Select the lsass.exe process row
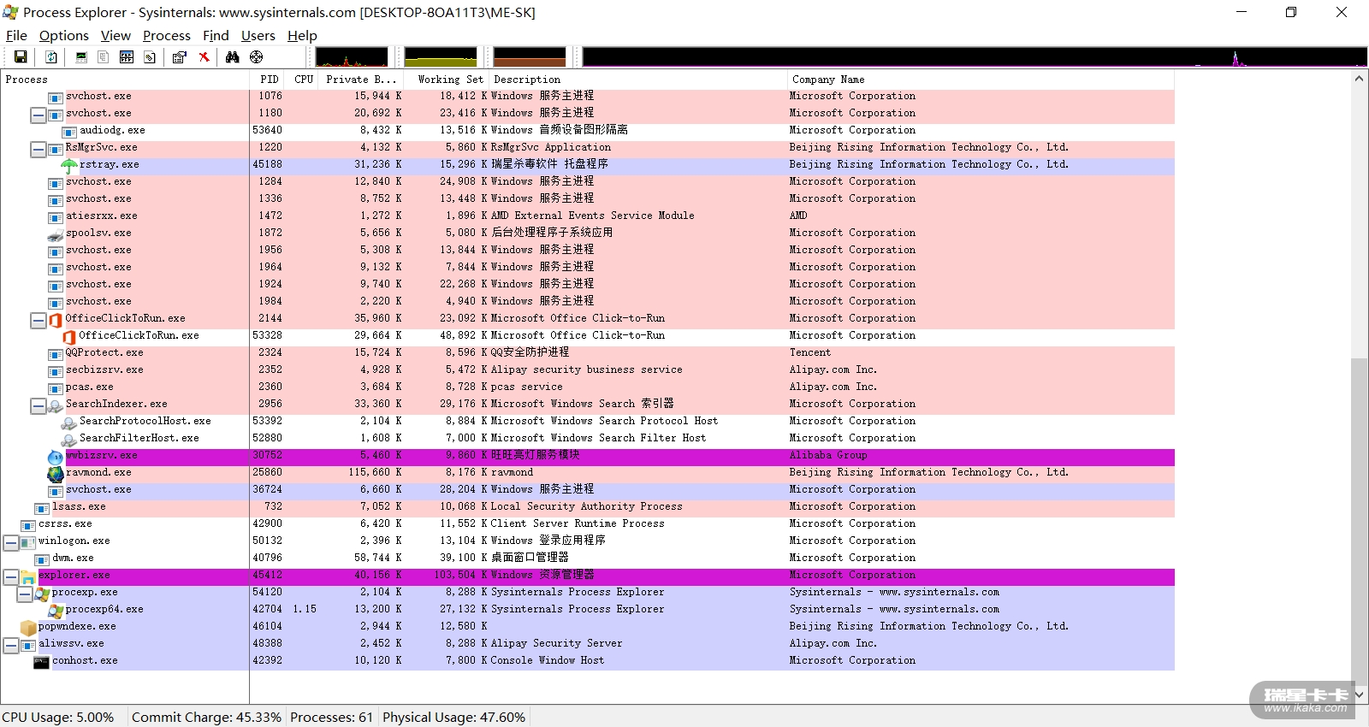Image resolution: width=1369 pixels, height=727 pixels. 587,507
